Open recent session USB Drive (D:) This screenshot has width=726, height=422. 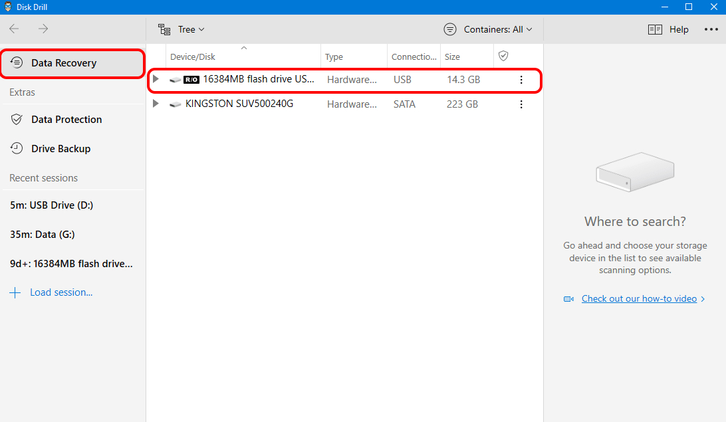[51, 205]
